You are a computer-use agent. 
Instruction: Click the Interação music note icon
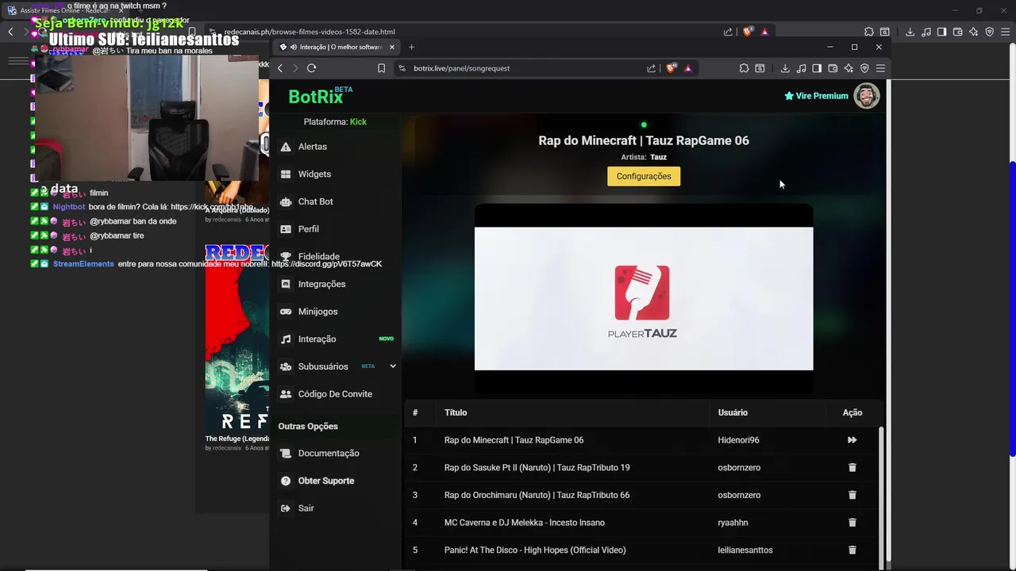286,339
